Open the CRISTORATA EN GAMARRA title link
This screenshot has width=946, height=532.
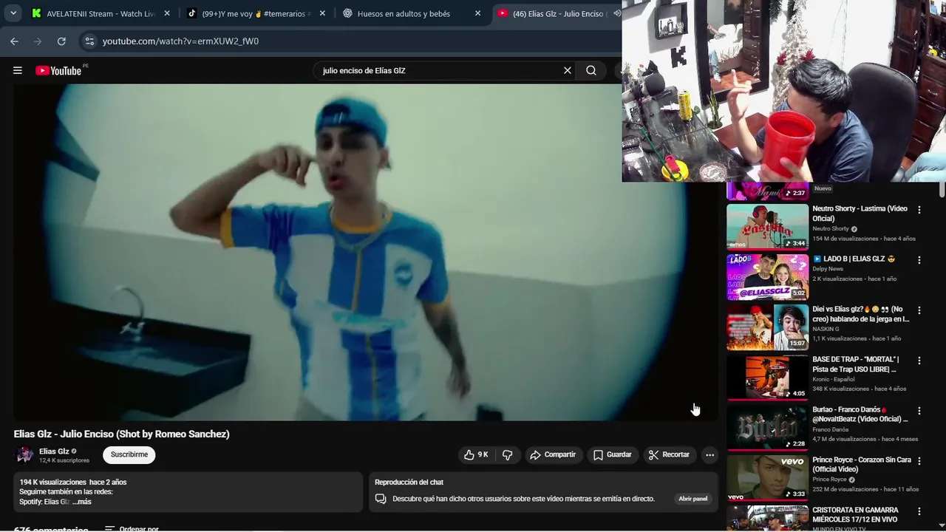coord(855,515)
